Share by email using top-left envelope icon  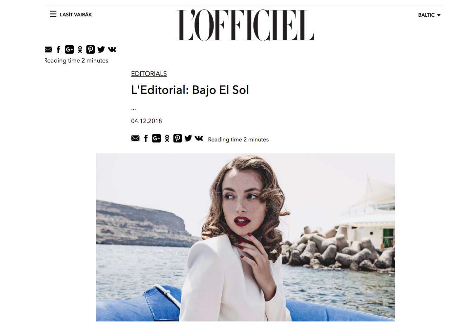tap(48, 50)
